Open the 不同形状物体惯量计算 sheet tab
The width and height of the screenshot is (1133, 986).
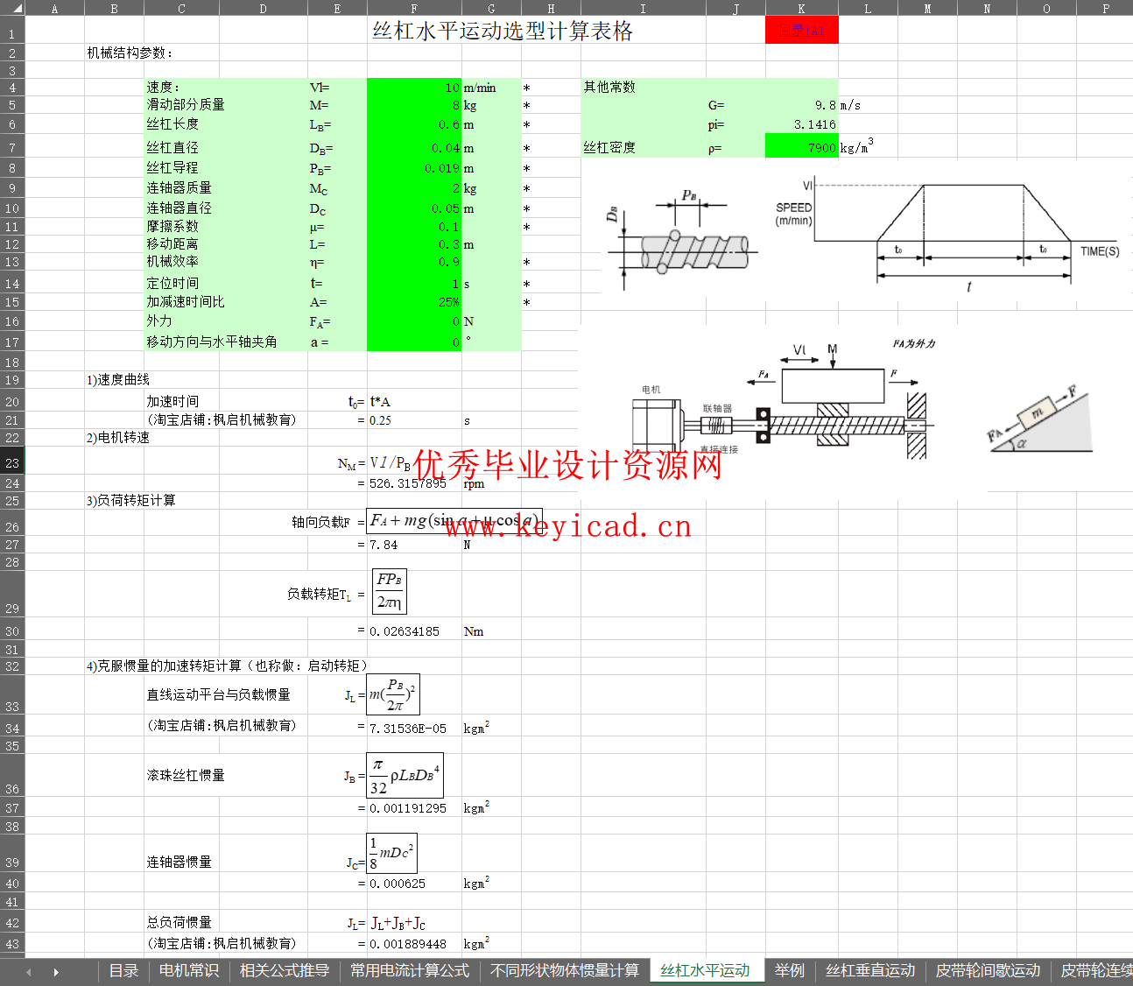[x=565, y=970]
